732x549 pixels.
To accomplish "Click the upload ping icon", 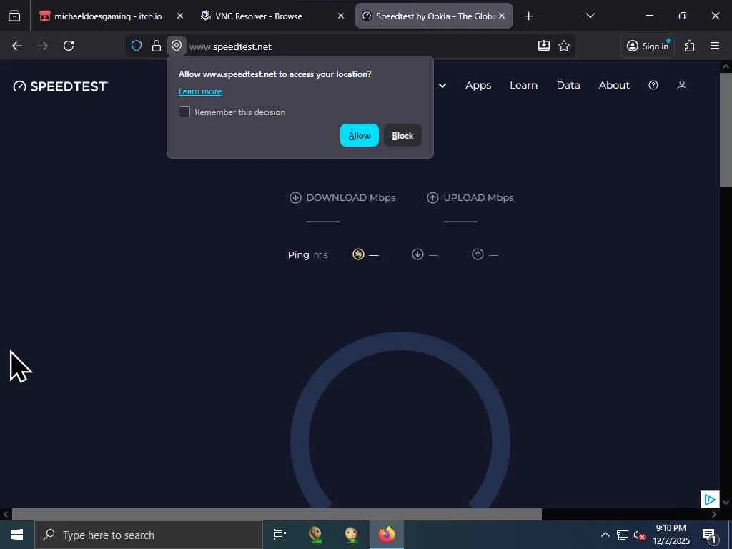I will coord(478,254).
